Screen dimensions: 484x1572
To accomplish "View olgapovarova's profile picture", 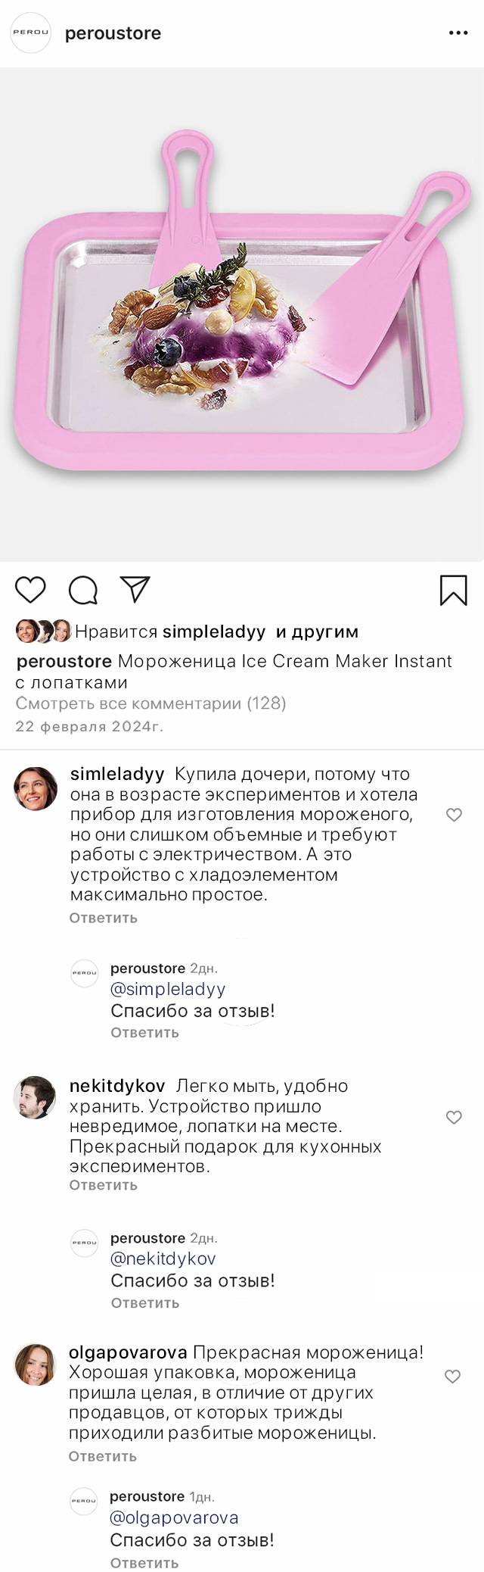I will pyautogui.click(x=35, y=1365).
